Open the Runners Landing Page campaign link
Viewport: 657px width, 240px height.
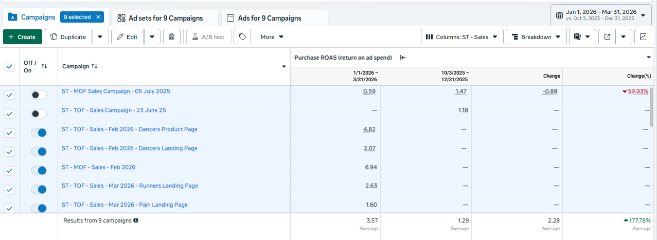(x=130, y=186)
